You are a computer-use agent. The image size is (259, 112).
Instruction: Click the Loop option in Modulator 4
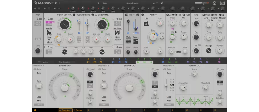pyautogui.click(x=39, y=97)
